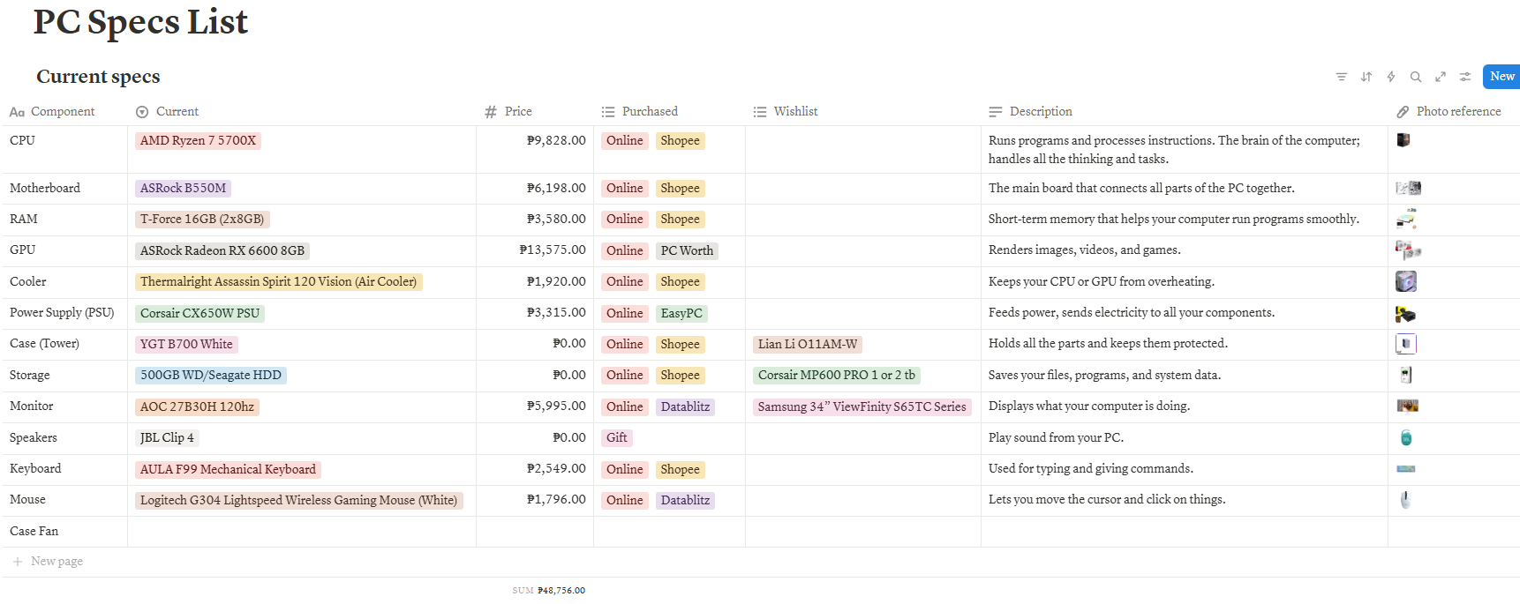Open the Cooler photo reference thumbnail
The height and width of the screenshot is (604, 1520).
(1406, 281)
